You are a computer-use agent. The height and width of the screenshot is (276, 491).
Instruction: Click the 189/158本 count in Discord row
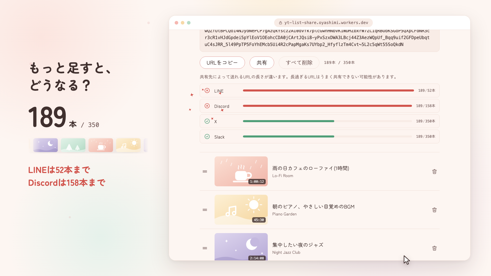click(426, 106)
